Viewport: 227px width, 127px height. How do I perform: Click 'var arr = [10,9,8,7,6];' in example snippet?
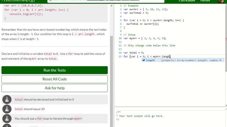click(x=24, y=6)
